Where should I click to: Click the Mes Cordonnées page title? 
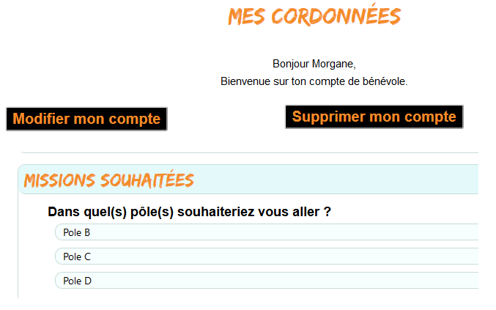pyautogui.click(x=314, y=16)
